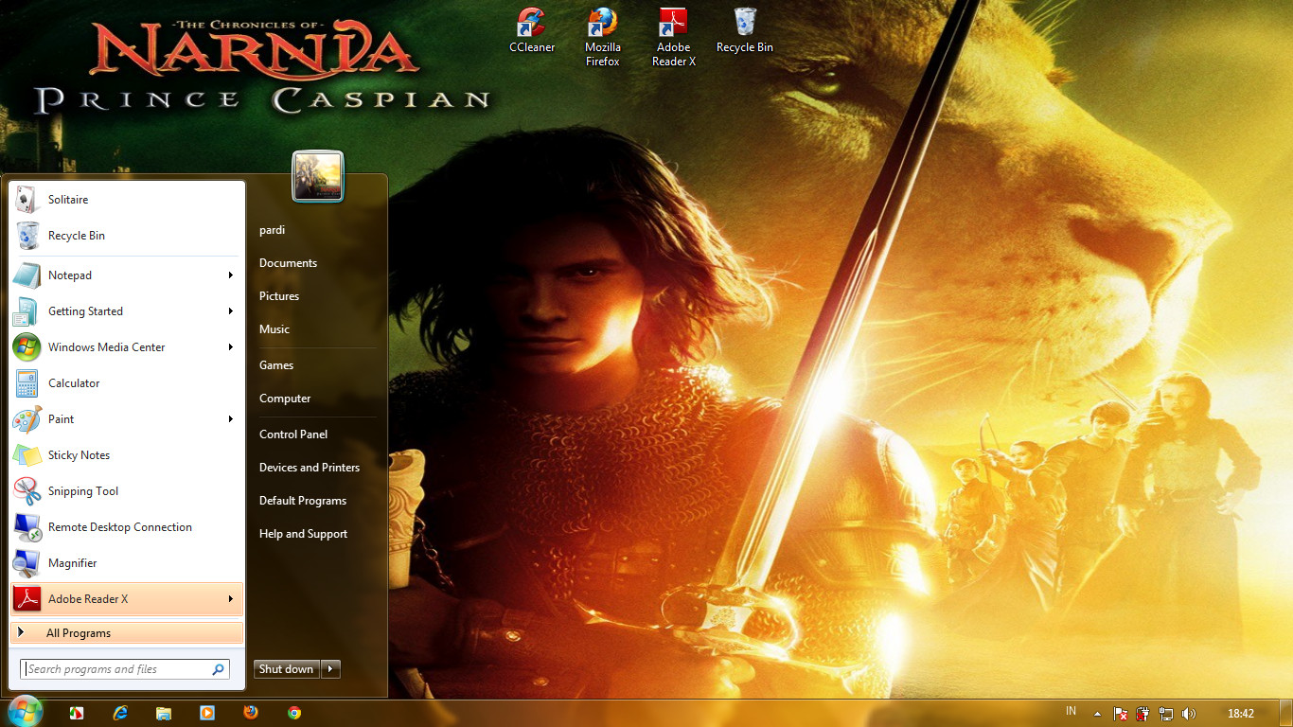The image size is (1293, 727).
Task: Click the 18:42 taskbar clock
Action: 1240,714
